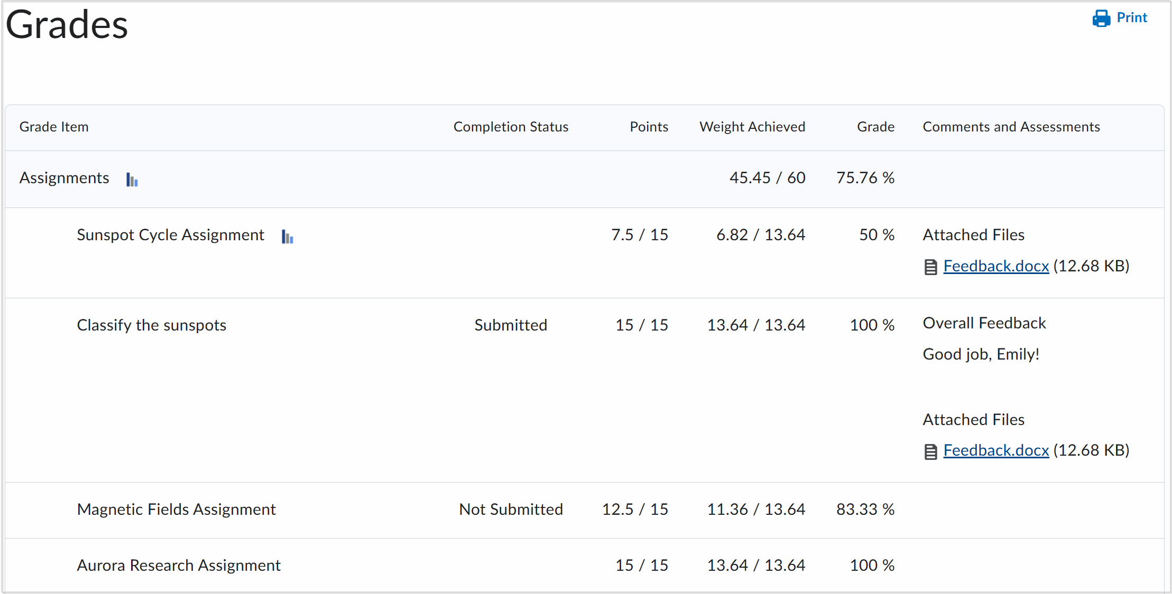Click Aurora Research Assignment item name
The width and height of the screenshot is (1172, 594).
[179, 565]
